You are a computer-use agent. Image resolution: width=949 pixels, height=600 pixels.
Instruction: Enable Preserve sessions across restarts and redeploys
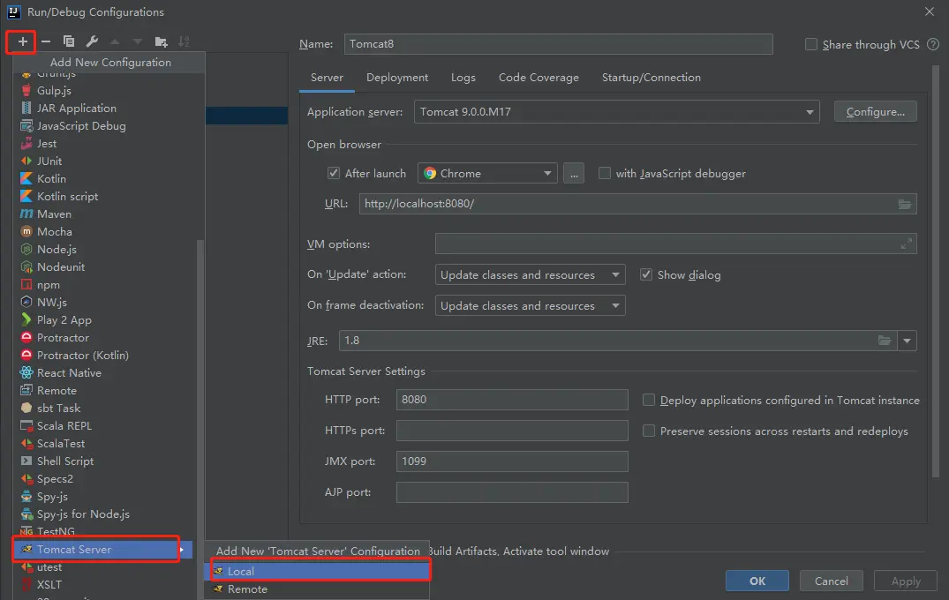pos(648,431)
